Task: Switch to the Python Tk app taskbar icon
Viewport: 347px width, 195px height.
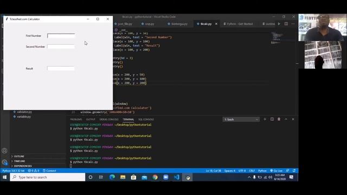Action: (x=188, y=177)
